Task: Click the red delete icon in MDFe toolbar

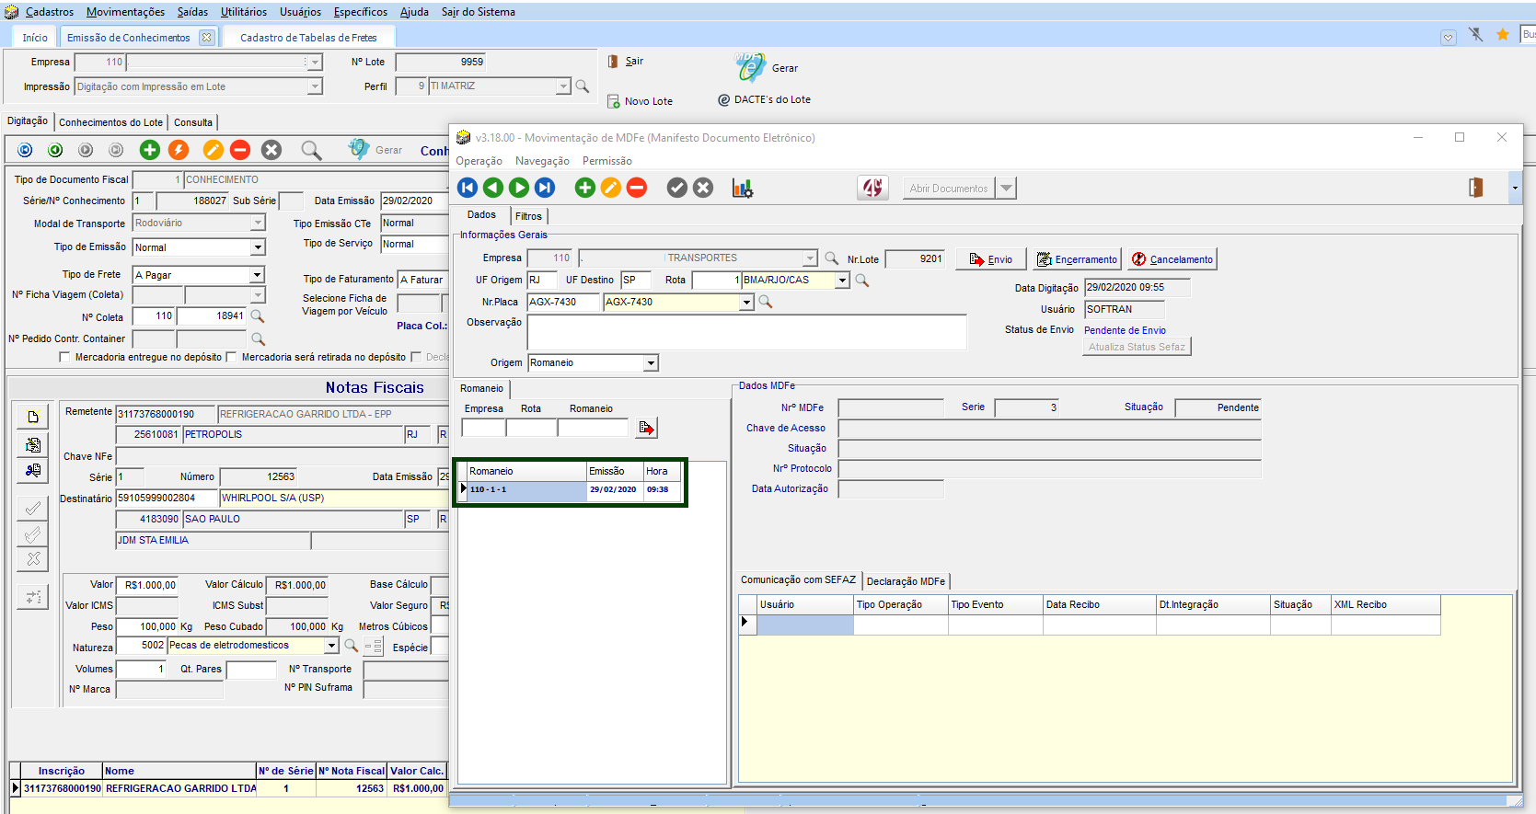Action: [636, 188]
